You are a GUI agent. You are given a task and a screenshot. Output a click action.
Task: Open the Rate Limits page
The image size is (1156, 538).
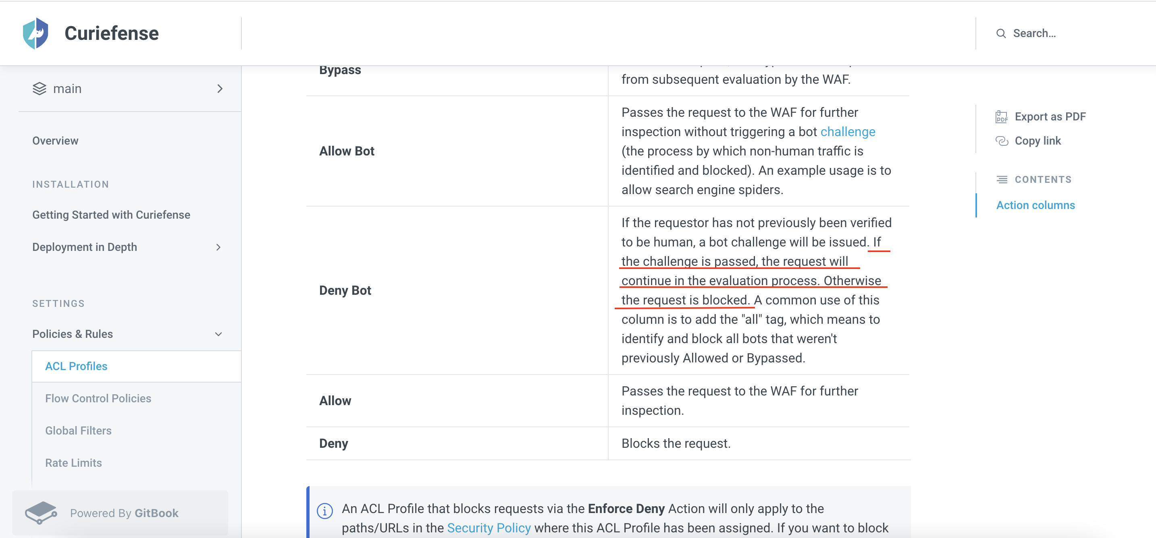(73, 463)
